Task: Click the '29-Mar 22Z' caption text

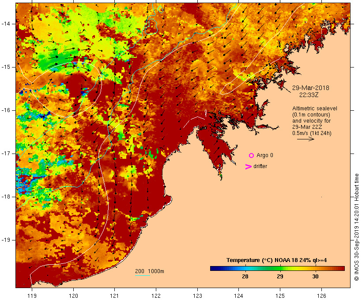Action: tap(307, 127)
